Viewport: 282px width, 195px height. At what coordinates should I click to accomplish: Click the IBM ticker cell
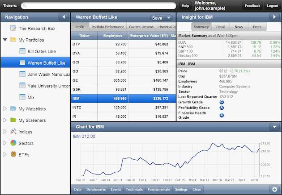(x=84, y=99)
